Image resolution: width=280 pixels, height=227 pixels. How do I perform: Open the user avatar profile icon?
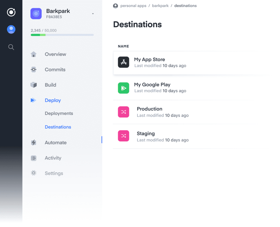click(x=11, y=29)
